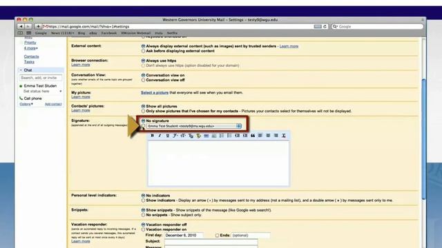Image resolution: width=442 pixels, height=248 pixels.
Task: Apply blockquote in signature editor
Action: pyautogui.click(x=253, y=136)
